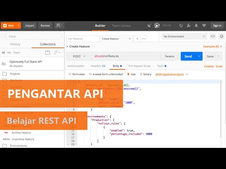Click the Params button

coord(169,56)
